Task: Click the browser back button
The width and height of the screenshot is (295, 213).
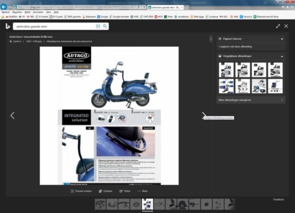Action: 4,7
